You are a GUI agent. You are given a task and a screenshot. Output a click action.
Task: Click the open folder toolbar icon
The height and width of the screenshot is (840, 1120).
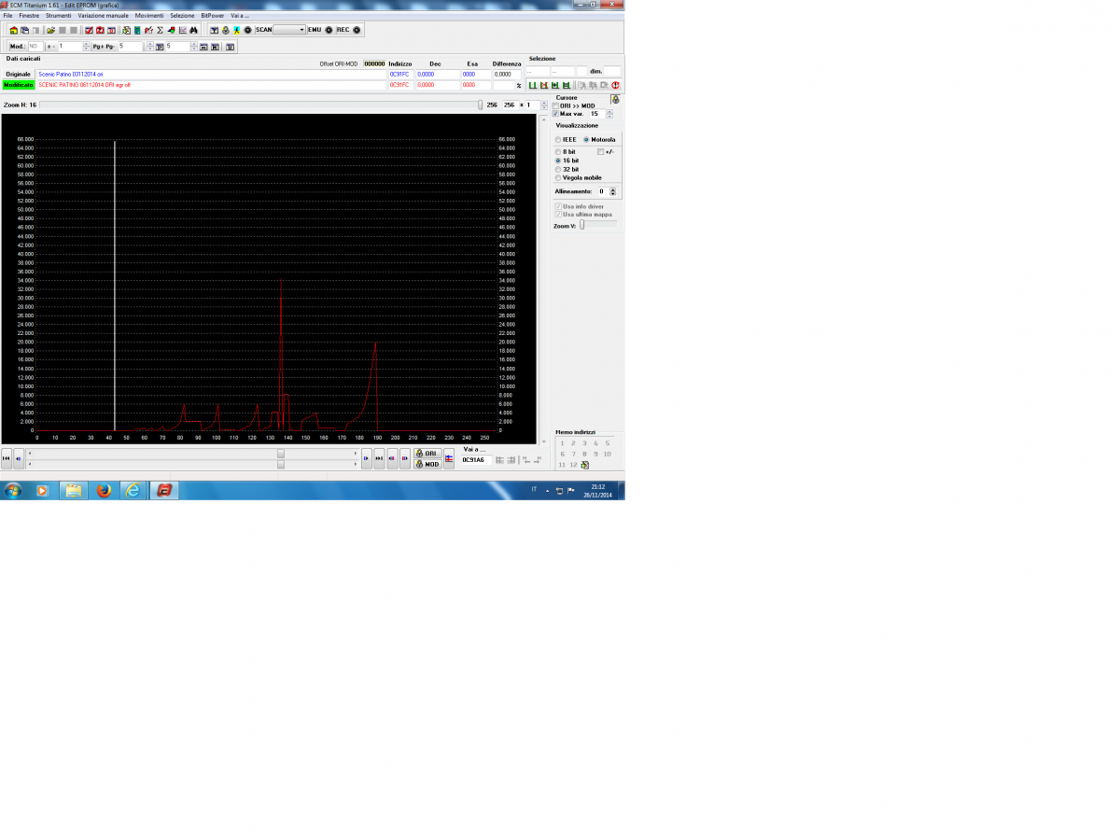click(50, 30)
